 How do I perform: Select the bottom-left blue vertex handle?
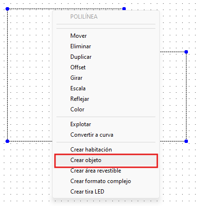click(7, 141)
